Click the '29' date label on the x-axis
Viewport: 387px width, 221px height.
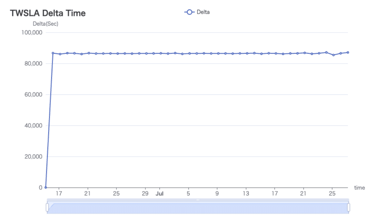click(145, 194)
